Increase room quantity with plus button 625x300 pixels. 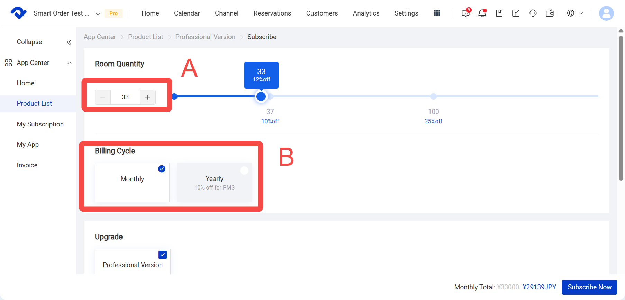[x=148, y=97]
